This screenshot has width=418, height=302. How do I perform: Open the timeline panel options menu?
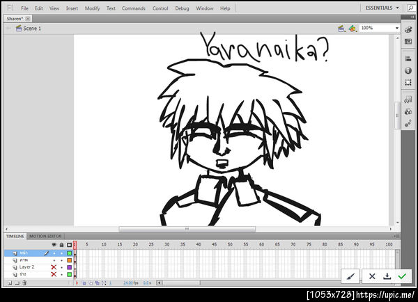396,236
